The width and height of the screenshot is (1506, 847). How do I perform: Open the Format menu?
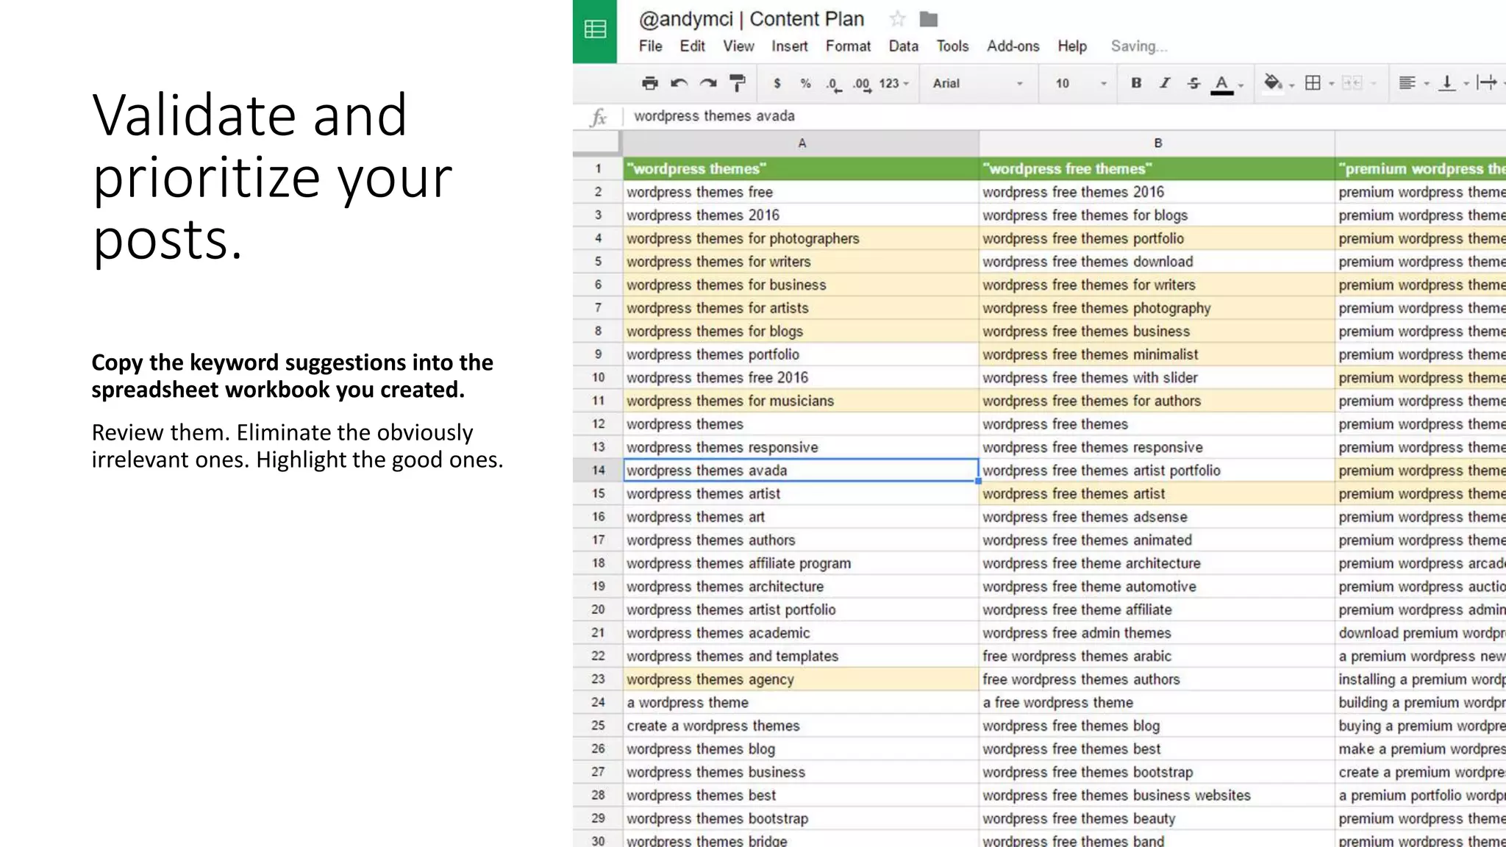click(x=848, y=46)
